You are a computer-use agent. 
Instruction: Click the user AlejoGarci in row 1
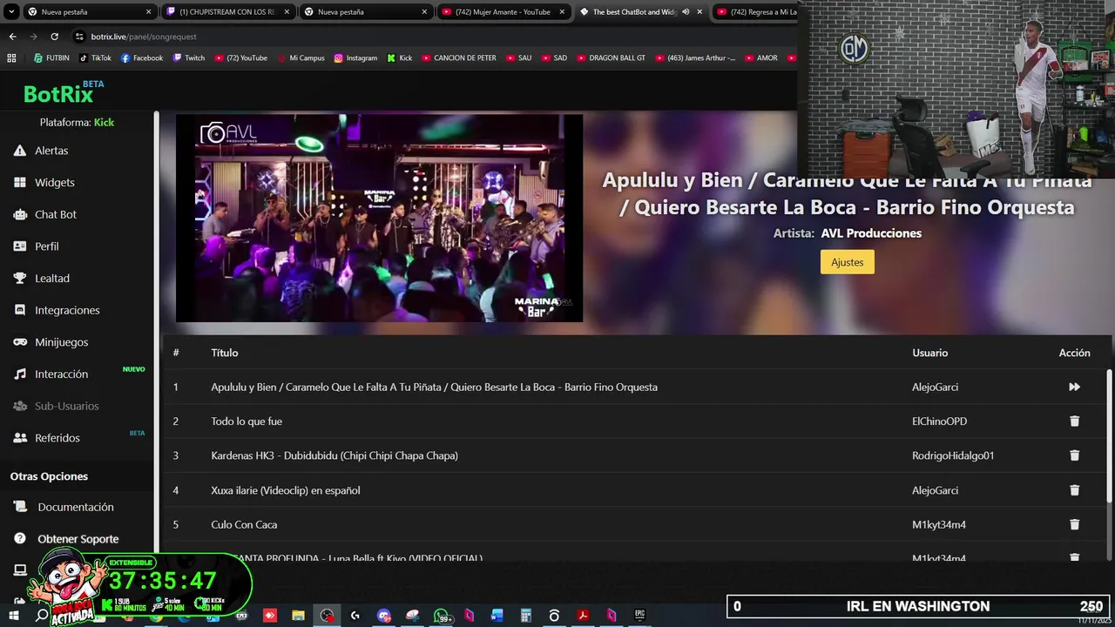pos(935,387)
